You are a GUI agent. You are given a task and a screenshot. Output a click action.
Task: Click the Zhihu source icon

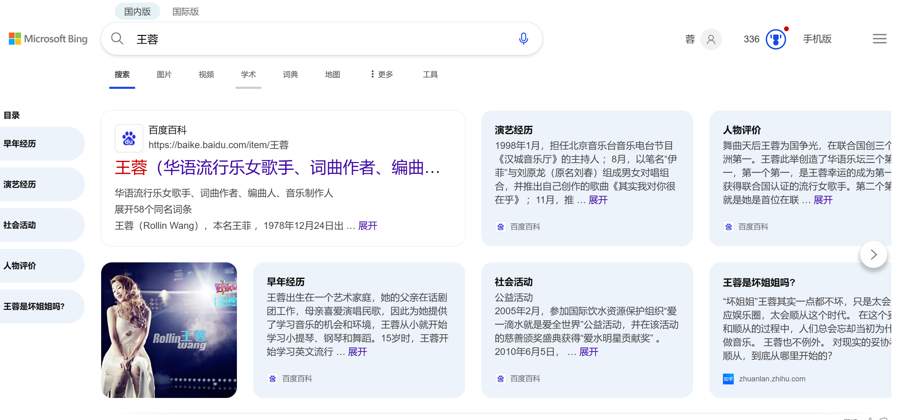click(x=728, y=379)
